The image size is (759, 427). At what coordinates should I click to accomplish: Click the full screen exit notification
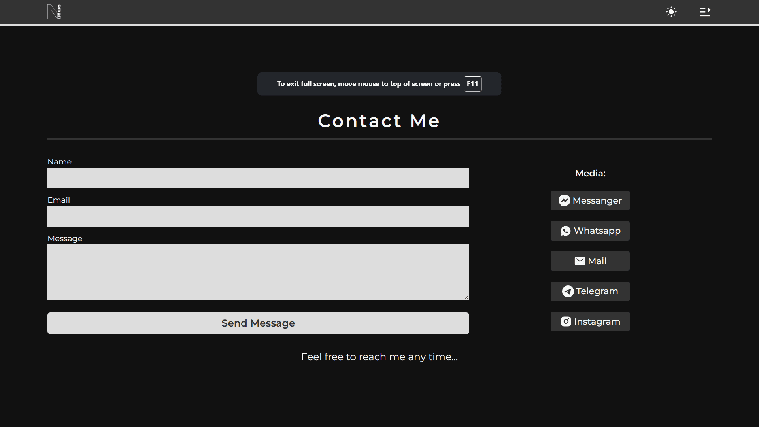coord(379,84)
